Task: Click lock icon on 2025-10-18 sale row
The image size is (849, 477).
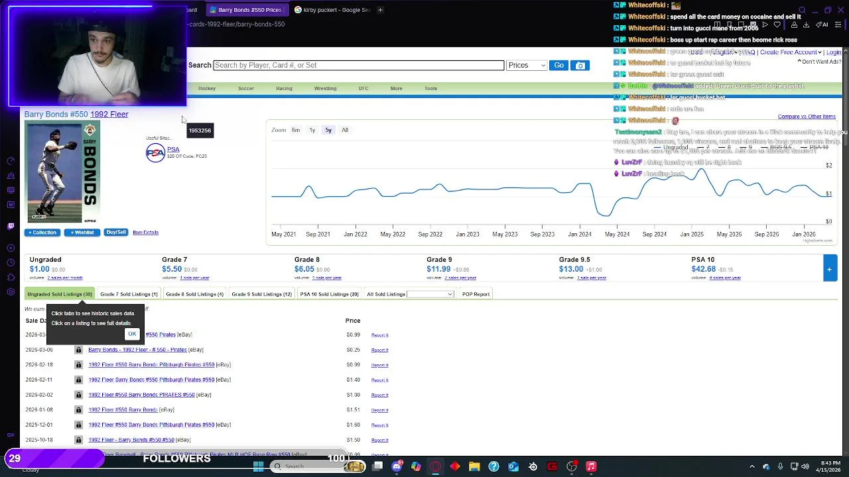Action: click(78, 440)
